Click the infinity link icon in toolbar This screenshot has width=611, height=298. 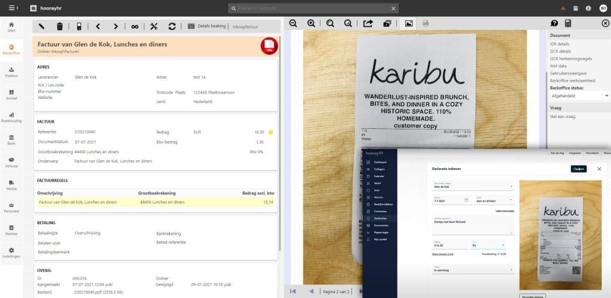(135, 26)
